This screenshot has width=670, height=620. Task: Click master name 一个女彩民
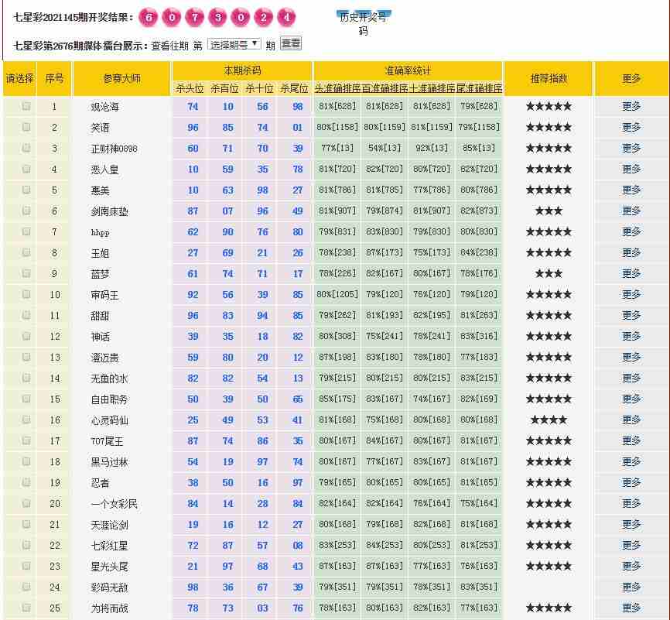tap(114, 503)
